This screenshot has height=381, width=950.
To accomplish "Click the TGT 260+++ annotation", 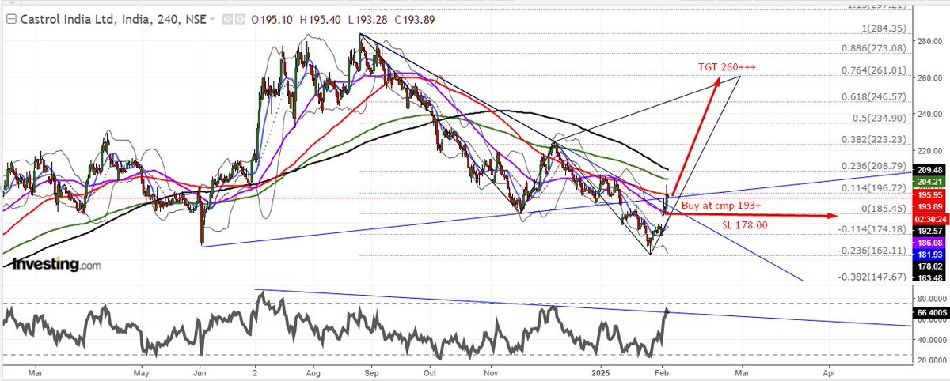I will pos(727,67).
